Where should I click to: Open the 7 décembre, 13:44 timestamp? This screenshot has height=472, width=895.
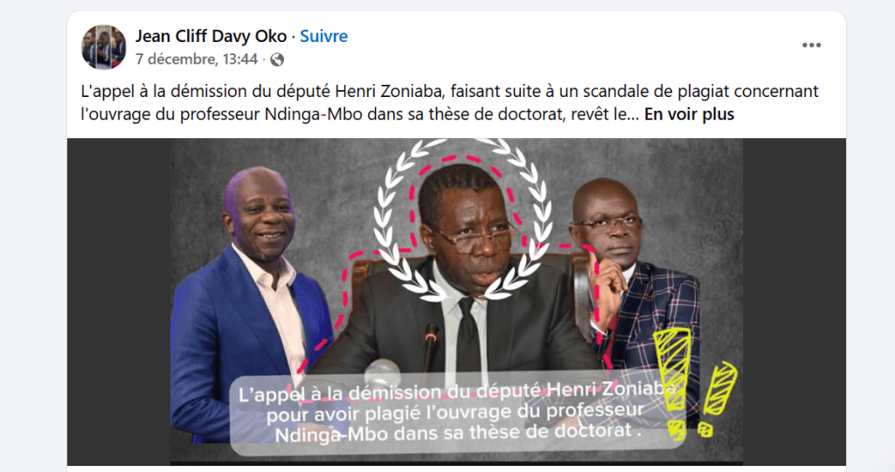coord(197,59)
